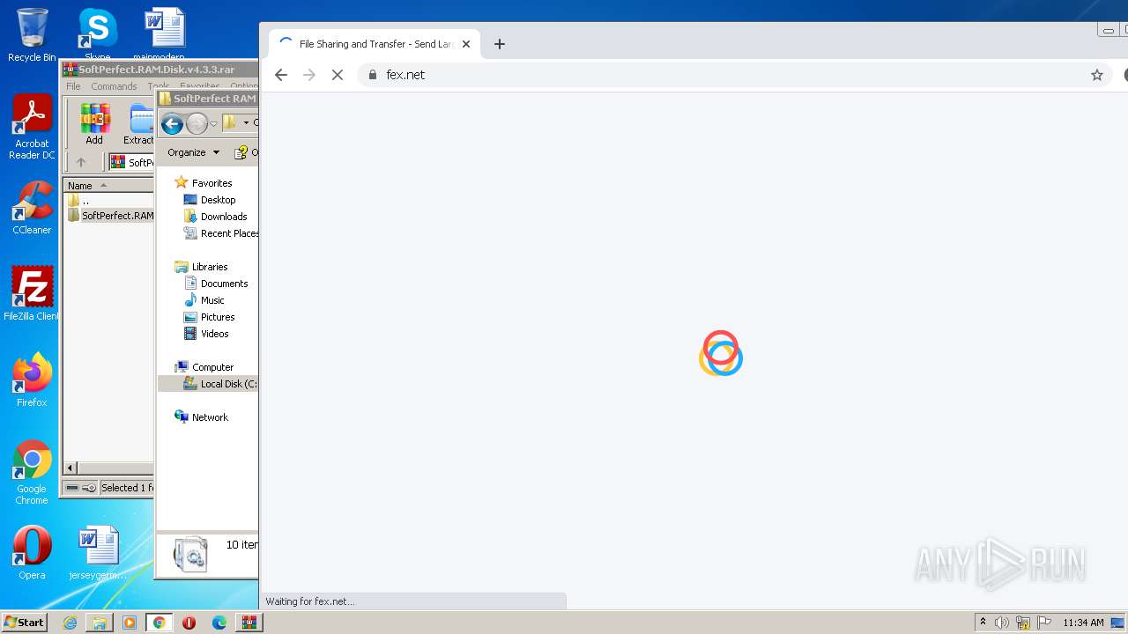
Task: Open Explorer recent locations dropdown arrow
Action: [213, 124]
